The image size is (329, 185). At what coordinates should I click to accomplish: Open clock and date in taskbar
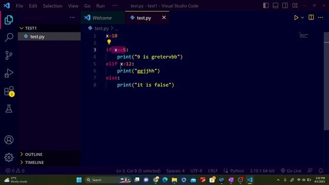(320, 180)
